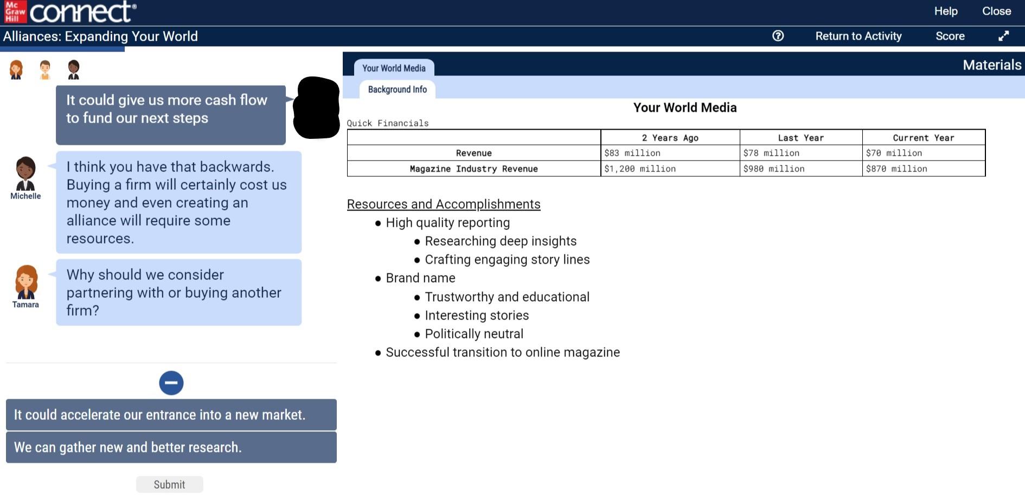Screen dimensions: 1025x498
Task: Click the 'Alliances: Expanding Your World' title
Action: (x=100, y=36)
